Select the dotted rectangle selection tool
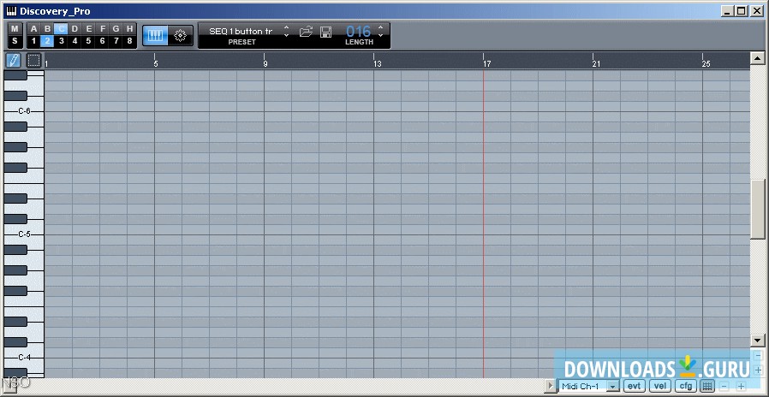 click(x=33, y=60)
